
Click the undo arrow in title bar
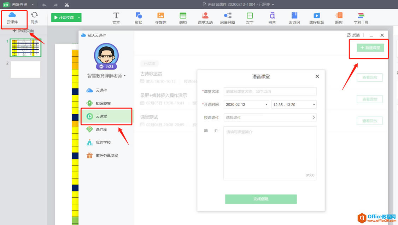[x=44, y=5]
